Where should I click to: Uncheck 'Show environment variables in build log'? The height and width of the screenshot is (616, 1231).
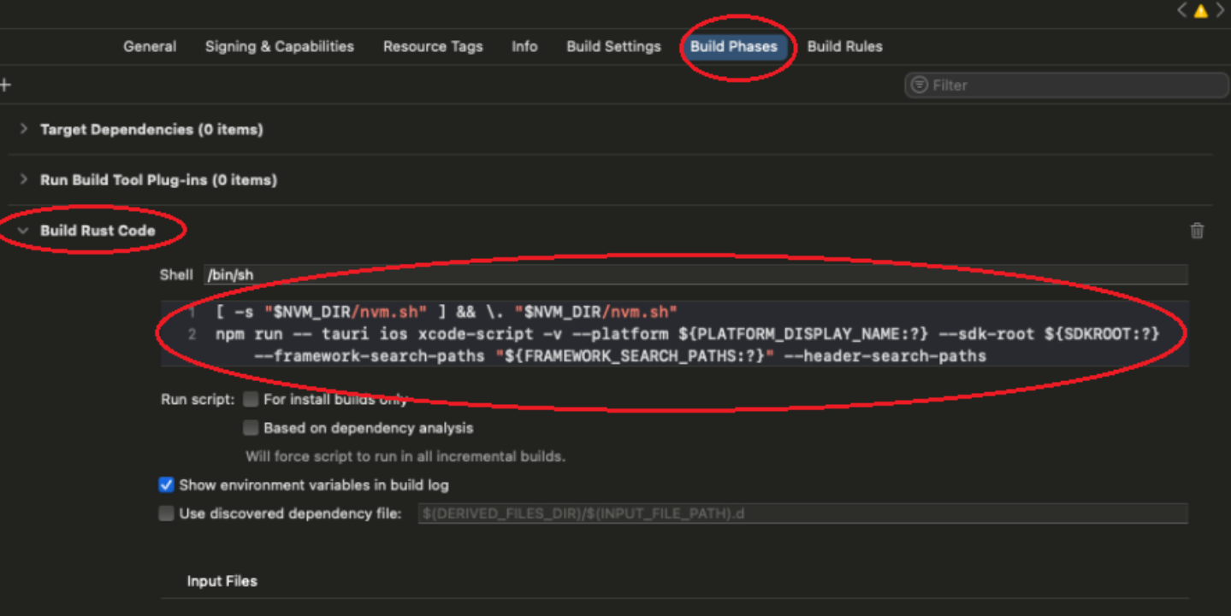pyautogui.click(x=167, y=485)
